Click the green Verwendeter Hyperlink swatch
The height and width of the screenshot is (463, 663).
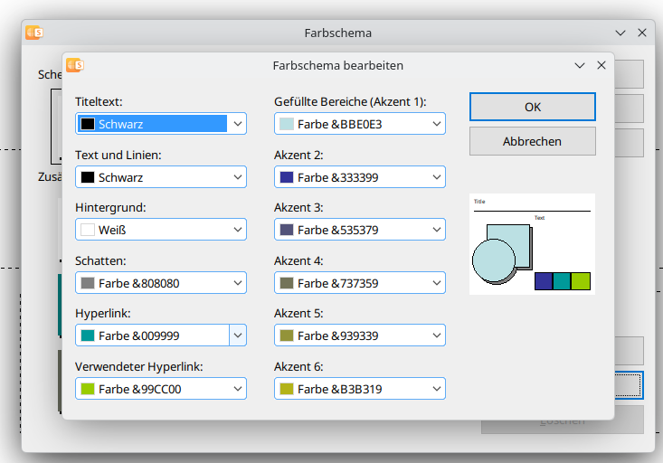pyautogui.click(x=88, y=389)
